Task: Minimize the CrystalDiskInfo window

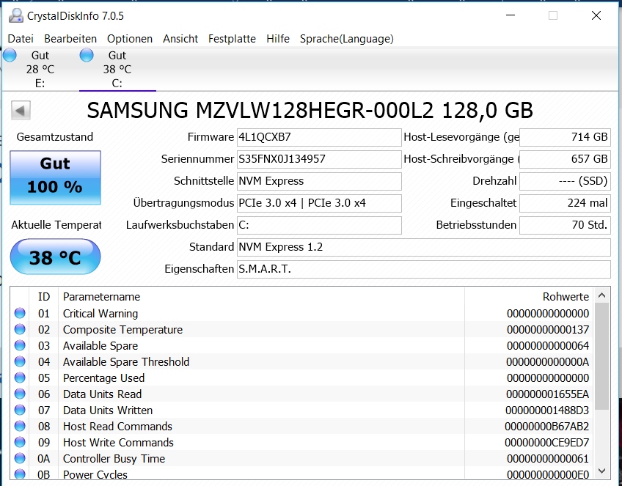Action: point(511,15)
